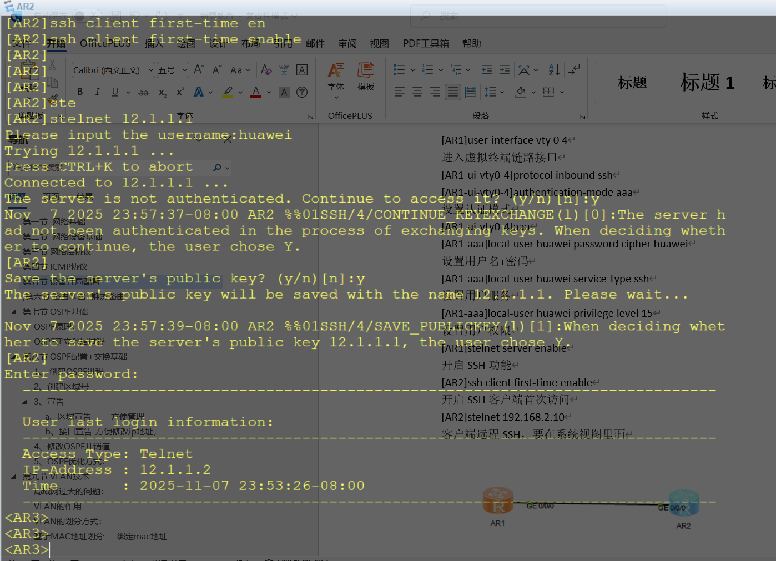Click the strikethrough ab icon
776x561 pixels.
[144, 92]
